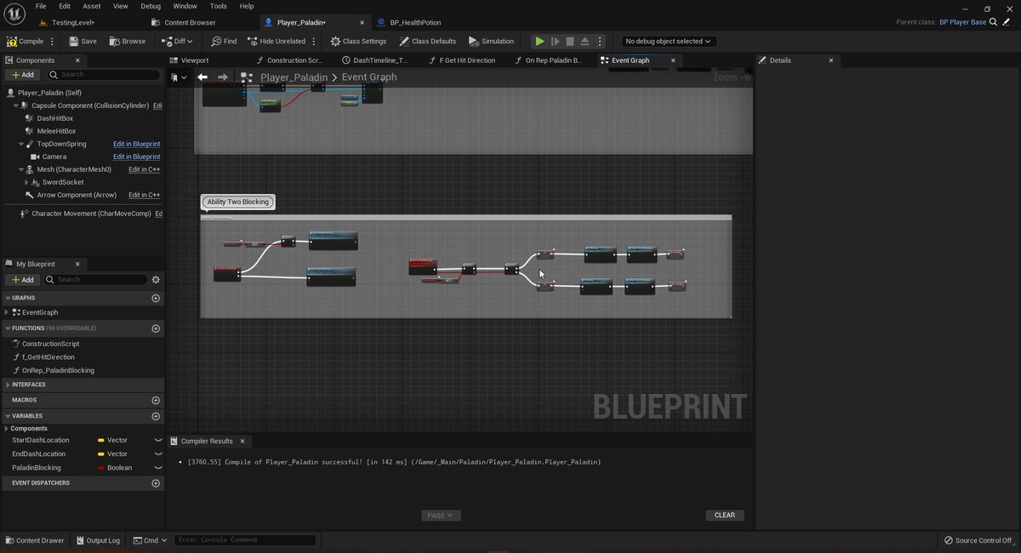Open the Diff dropdown
Image resolution: width=1021 pixels, height=553 pixels.
[177, 41]
